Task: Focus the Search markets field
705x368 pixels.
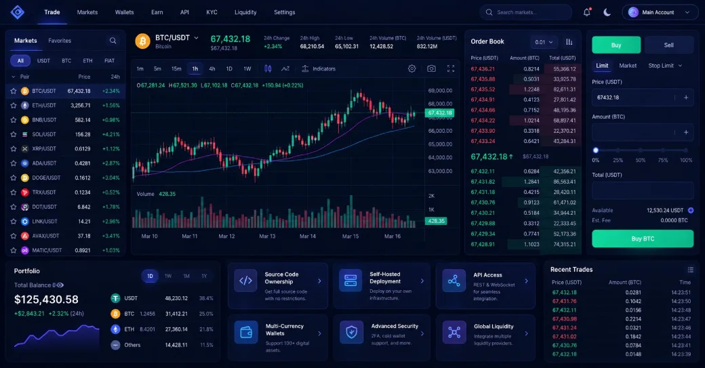Action: (x=525, y=13)
